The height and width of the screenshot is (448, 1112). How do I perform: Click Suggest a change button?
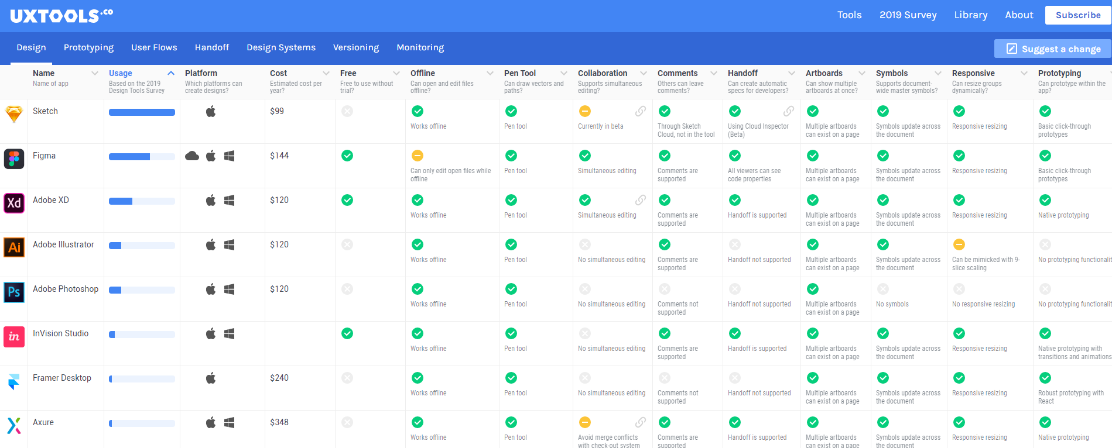[x=1053, y=49]
